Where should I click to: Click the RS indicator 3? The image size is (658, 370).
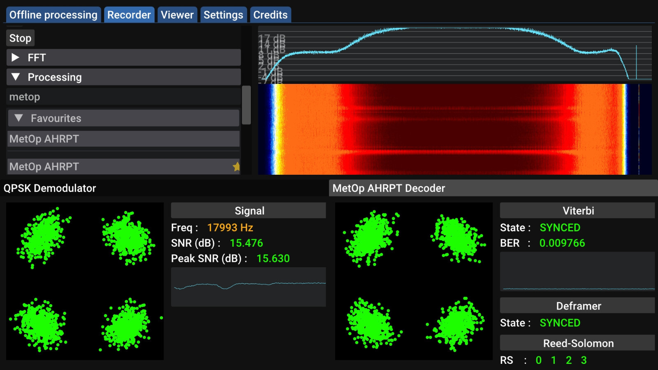584,360
